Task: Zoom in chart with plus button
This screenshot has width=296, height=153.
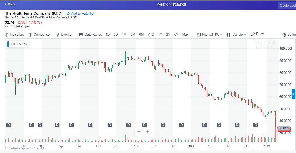Action: (148, 132)
